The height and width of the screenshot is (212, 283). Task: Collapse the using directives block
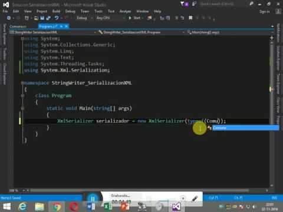click(22, 39)
